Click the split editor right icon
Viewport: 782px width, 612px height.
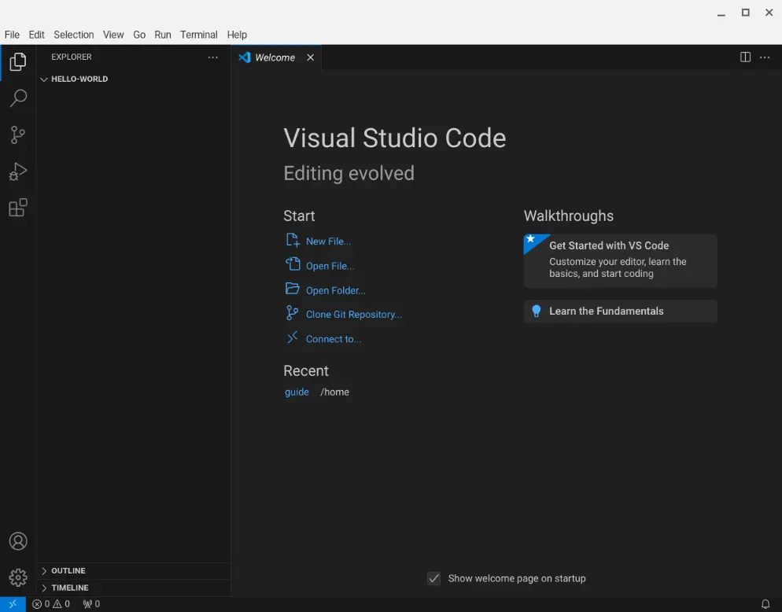coord(745,57)
